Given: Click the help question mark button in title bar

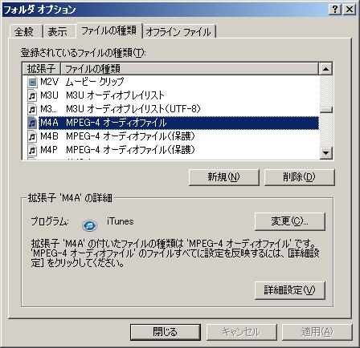Looking at the screenshot, I should [x=335, y=10].
